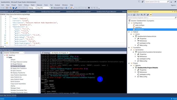
Task: Open the Microsoft Edge browser dropdown arrow
Action: pyautogui.click(x=64, y=8)
